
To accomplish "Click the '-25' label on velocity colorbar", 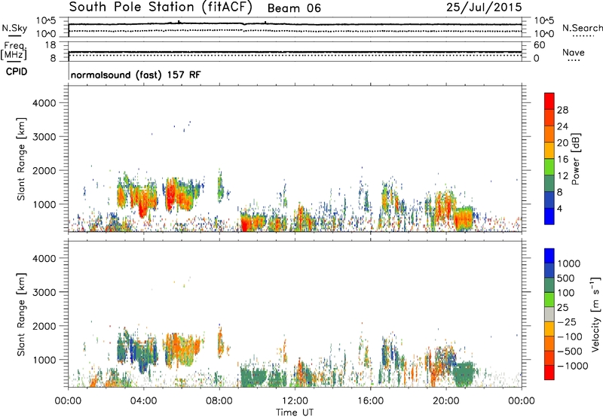I will pyautogui.click(x=566, y=322).
